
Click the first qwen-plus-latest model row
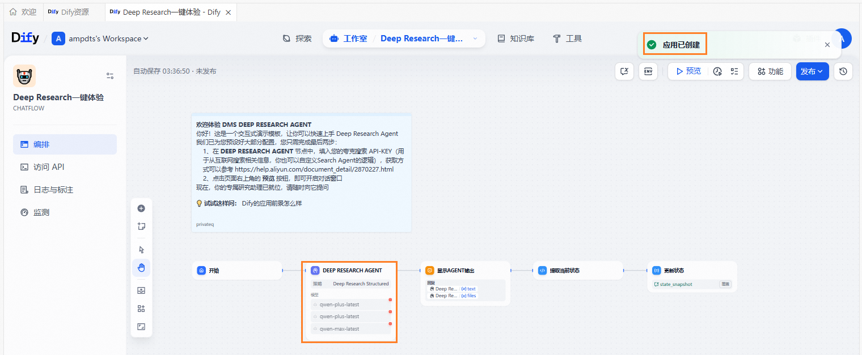pos(350,305)
